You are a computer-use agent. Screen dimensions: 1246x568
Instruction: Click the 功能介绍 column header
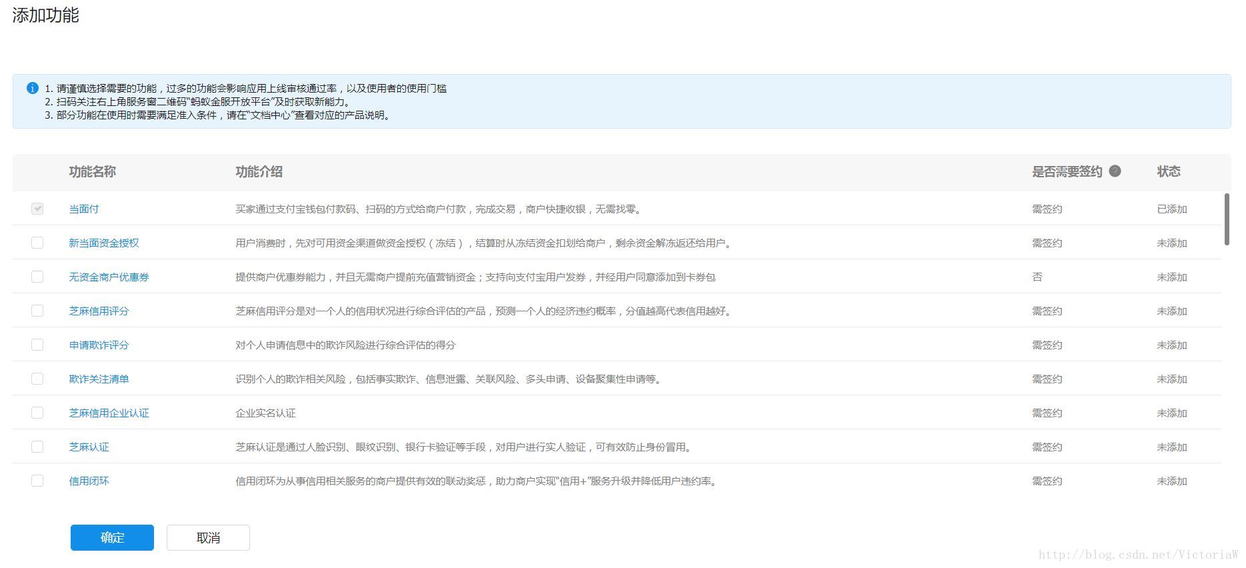coord(259,171)
